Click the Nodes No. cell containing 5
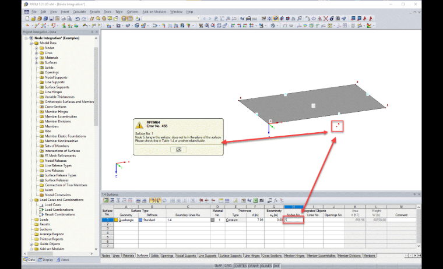The image size is (443, 269). click(x=294, y=220)
